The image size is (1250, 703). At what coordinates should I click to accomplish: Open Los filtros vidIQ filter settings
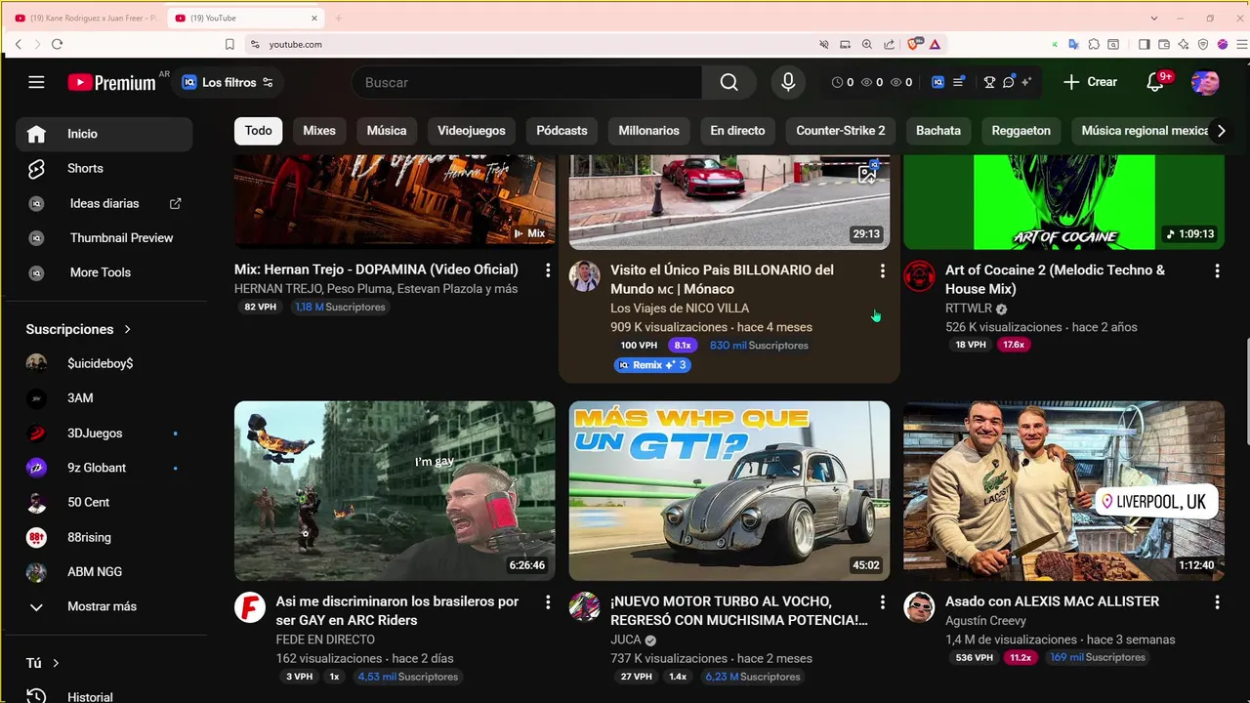(228, 82)
